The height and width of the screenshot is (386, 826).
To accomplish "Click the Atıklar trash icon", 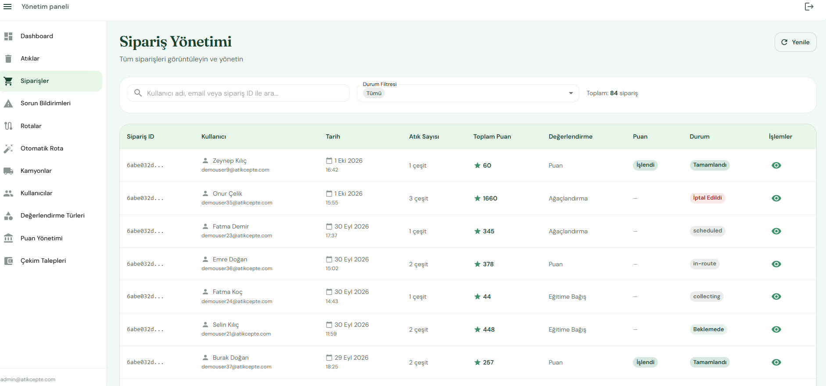I will click(x=8, y=59).
